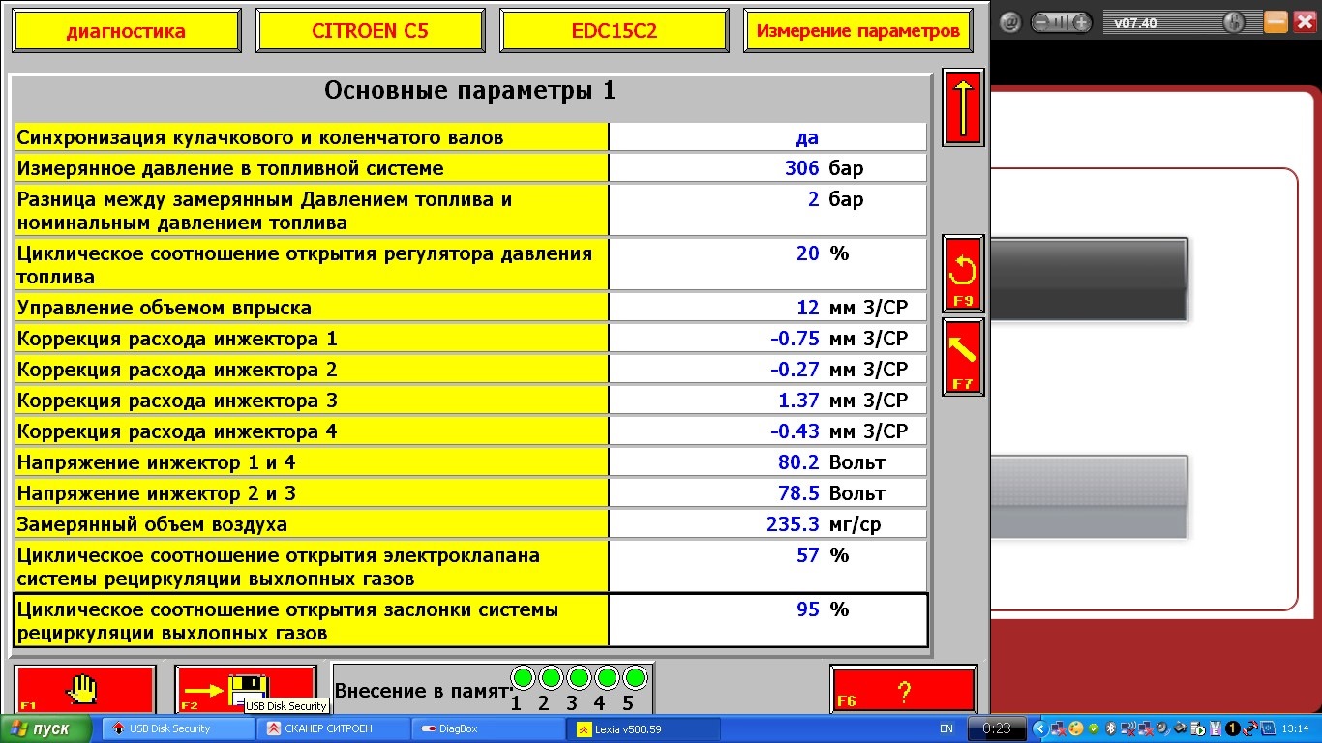The image size is (1322, 743).
Task: Expand hidden tray icons with blue chevron
Action: click(1040, 728)
